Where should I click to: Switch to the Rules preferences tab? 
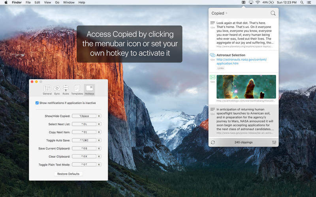coord(66,90)
